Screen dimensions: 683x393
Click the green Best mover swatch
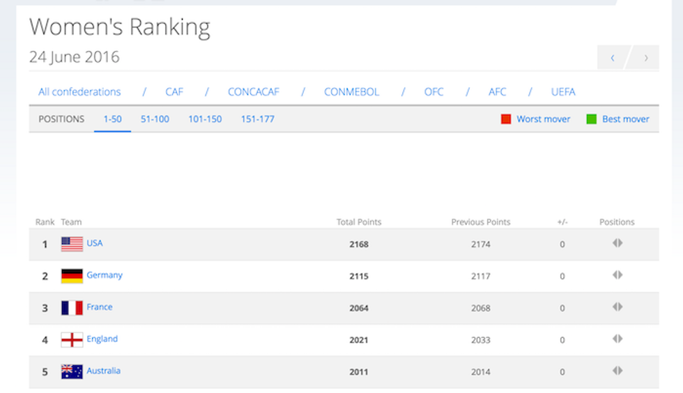[x=592, y=119]
